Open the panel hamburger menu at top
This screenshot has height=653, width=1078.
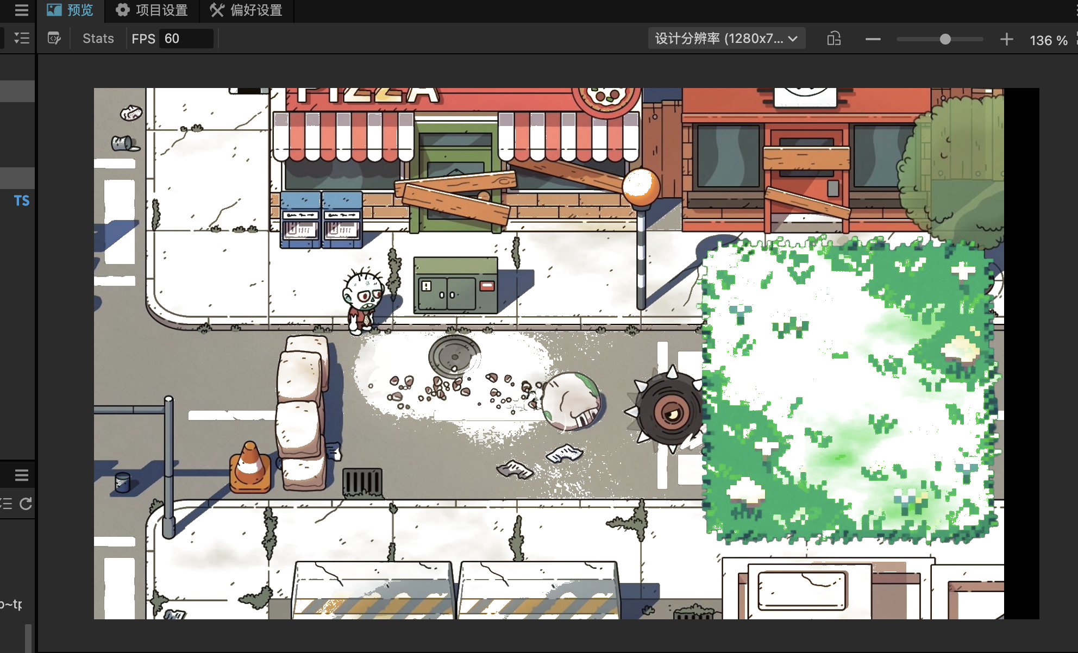[21, 10]
